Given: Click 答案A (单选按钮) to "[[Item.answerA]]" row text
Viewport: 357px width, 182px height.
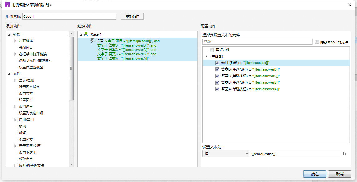Looking at the screenshot, I should tap(250, 89).
